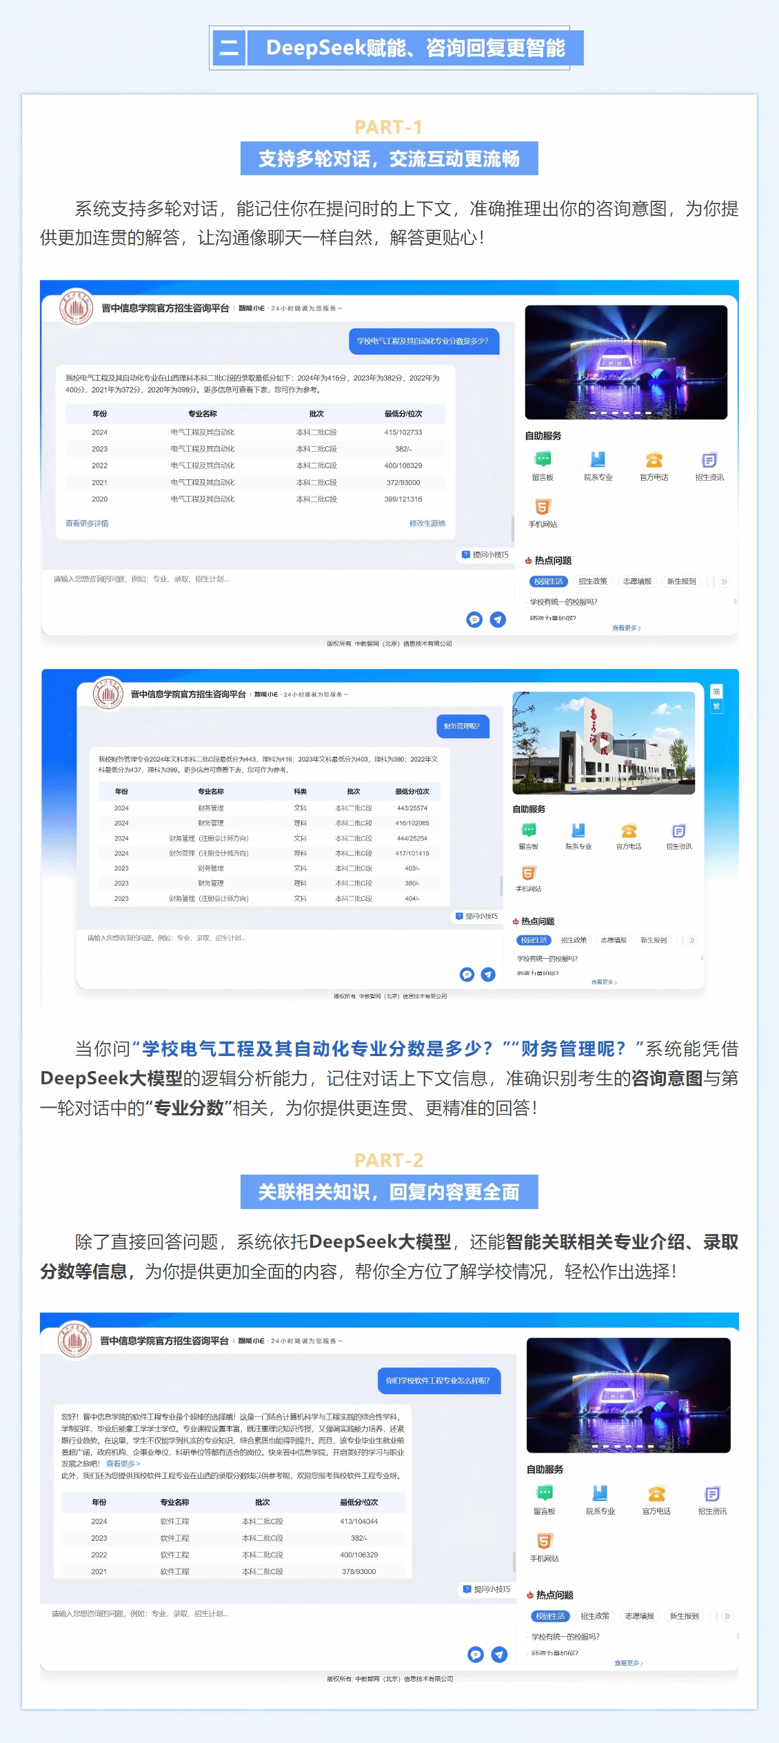779x1743 pixels.
Task: Click 查看更多> link inside 软件工程 answer text
Action: click(x=123, y=1464)
